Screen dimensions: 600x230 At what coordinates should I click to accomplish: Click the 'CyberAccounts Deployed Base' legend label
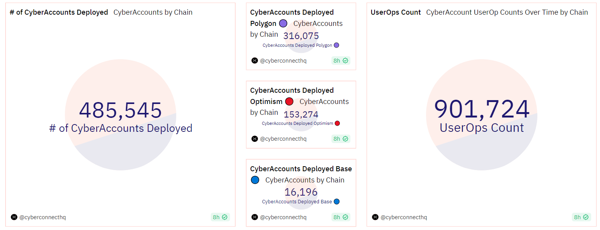click(x=297, y=202)
